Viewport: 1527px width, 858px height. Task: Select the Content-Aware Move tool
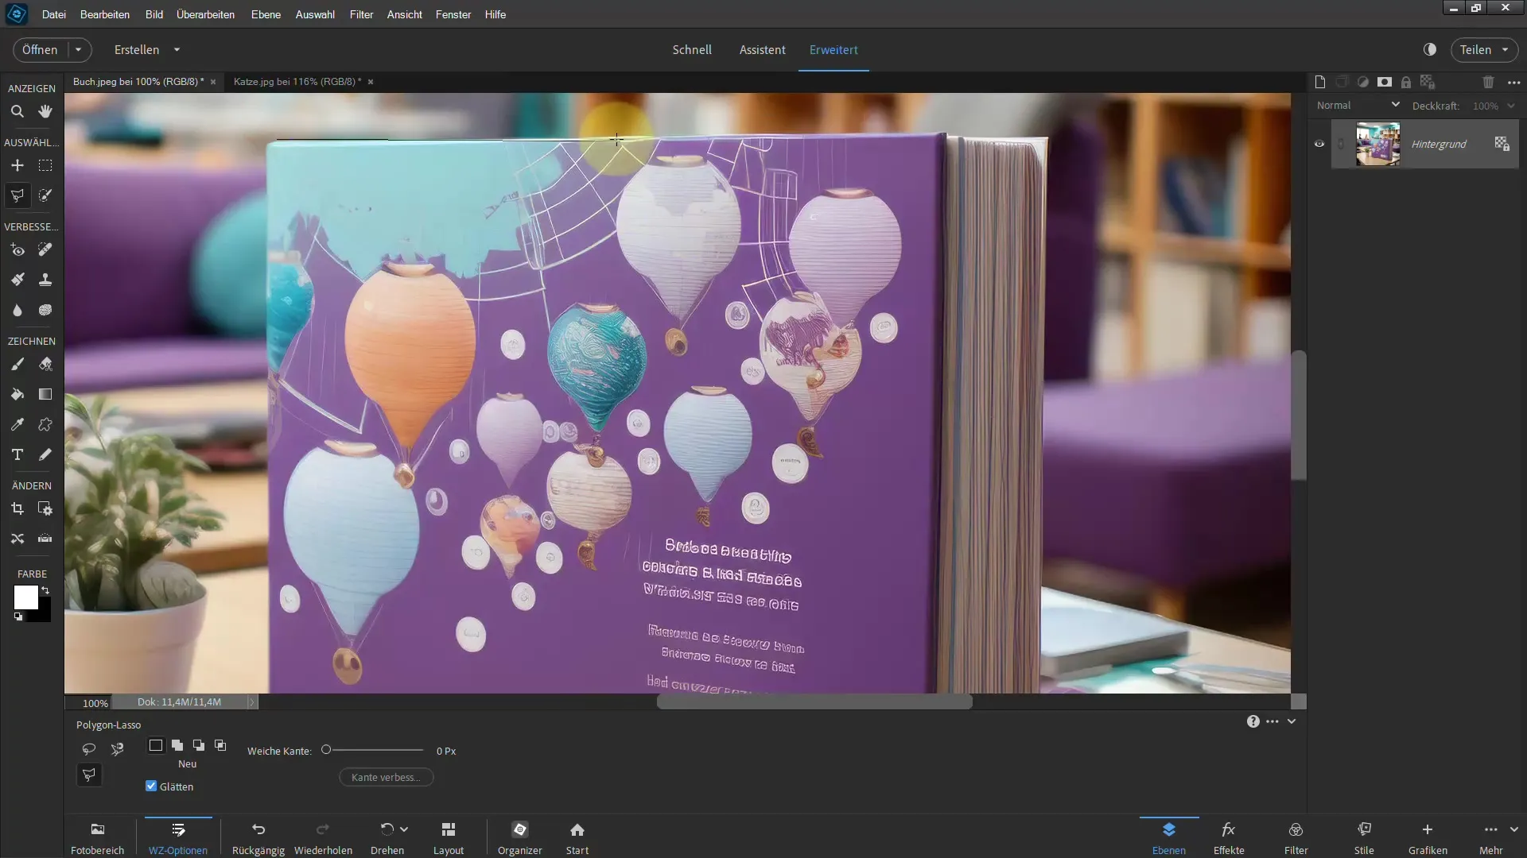point(17,539)
